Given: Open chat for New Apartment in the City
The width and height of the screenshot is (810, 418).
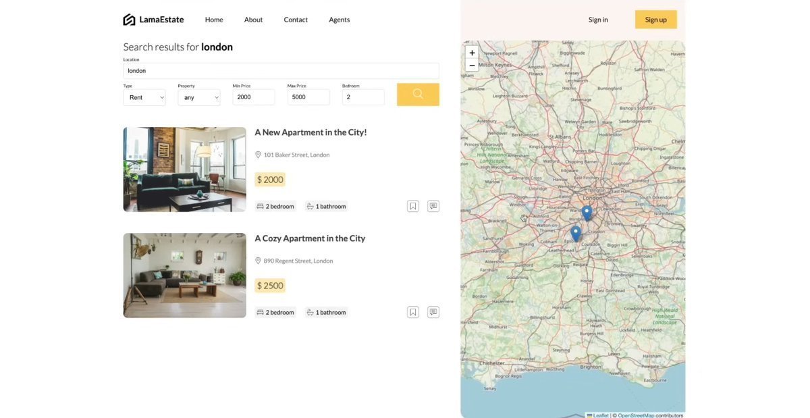Looking at the screenshot, I should [x=433, y=206].
